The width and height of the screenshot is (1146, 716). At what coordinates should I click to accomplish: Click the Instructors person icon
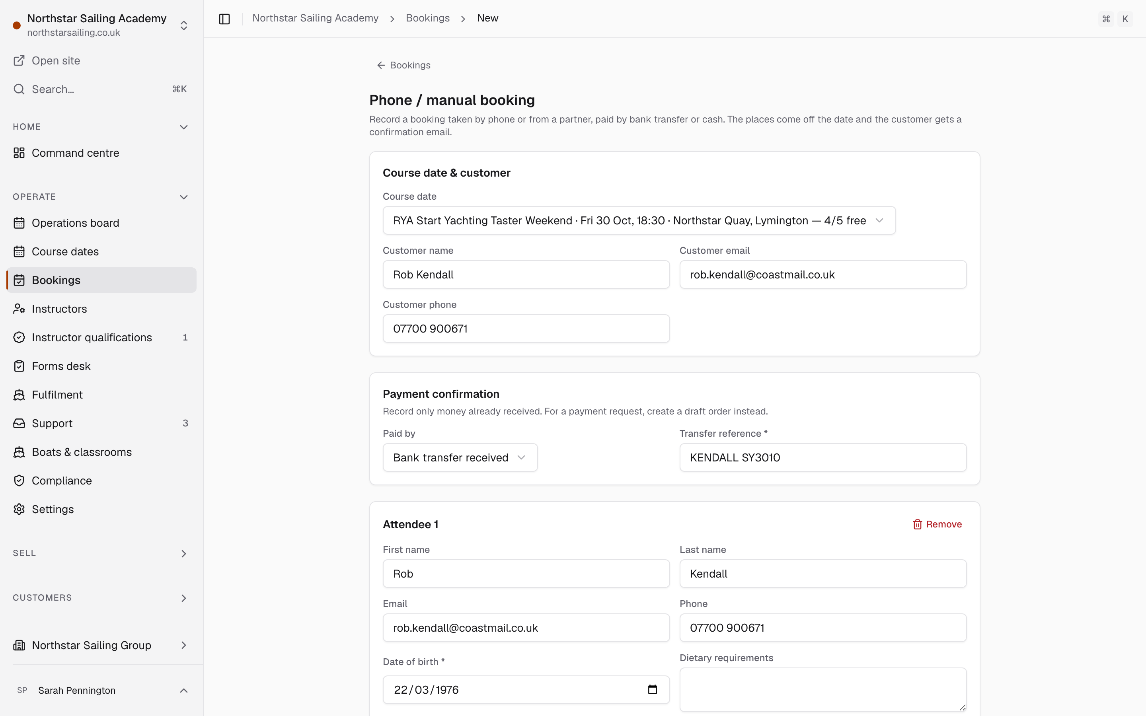[19, 309]
